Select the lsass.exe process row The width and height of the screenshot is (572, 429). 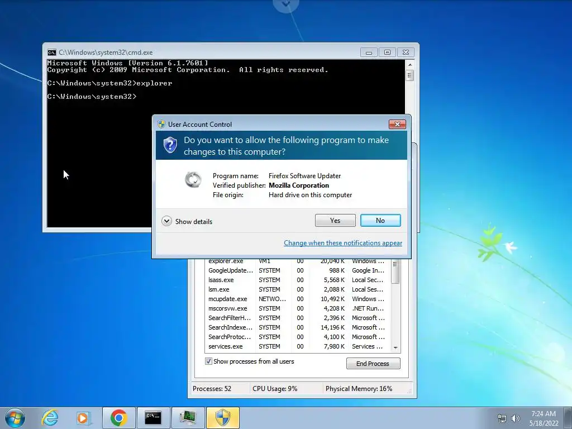point(298,280)
